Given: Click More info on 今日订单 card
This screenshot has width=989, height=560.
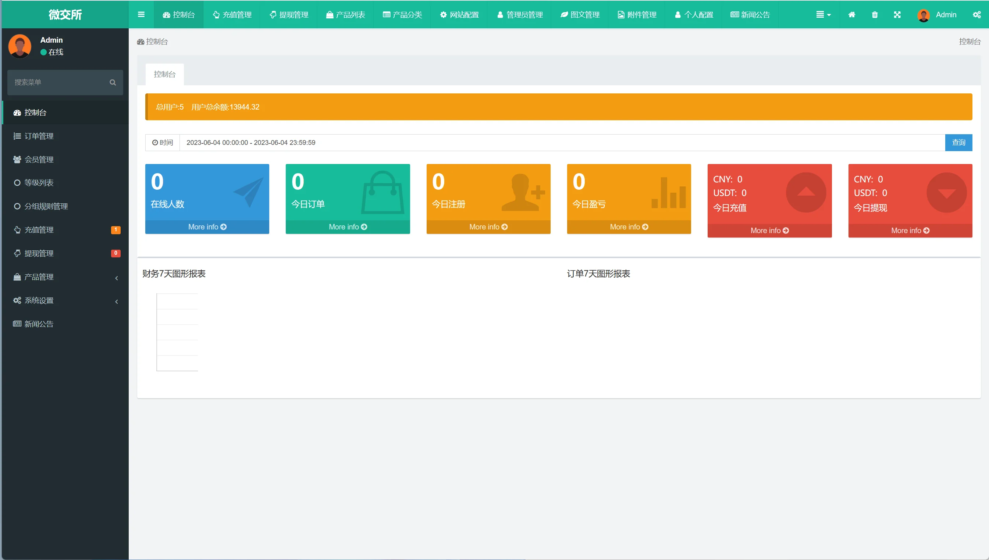Looking at the screenshot, I should (348, 227).
